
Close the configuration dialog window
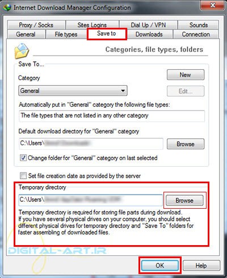[x=213, y=5]
